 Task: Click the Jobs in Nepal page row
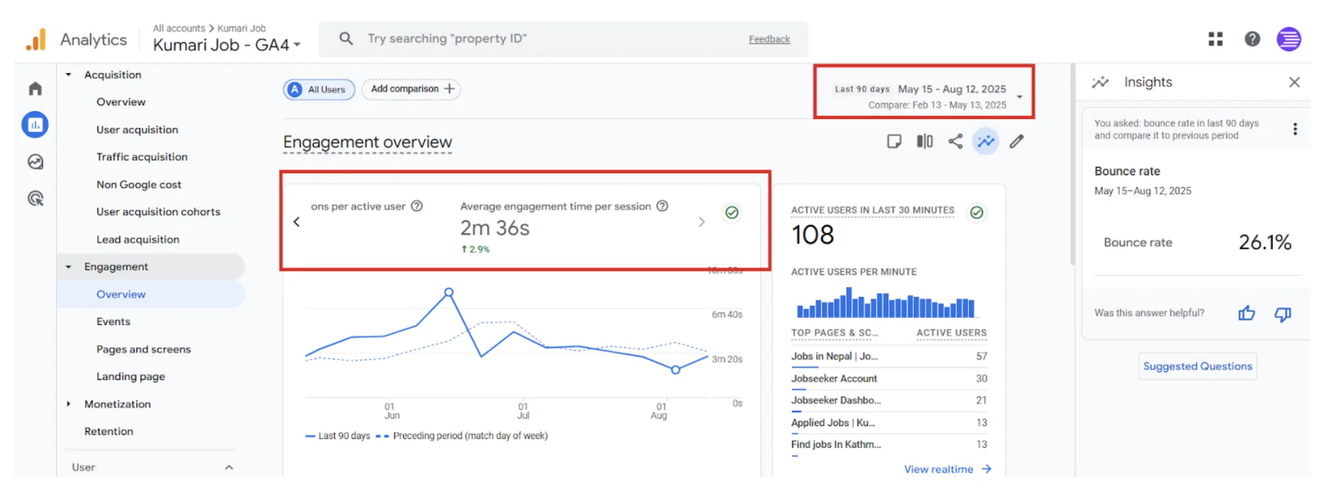point(889,356)
